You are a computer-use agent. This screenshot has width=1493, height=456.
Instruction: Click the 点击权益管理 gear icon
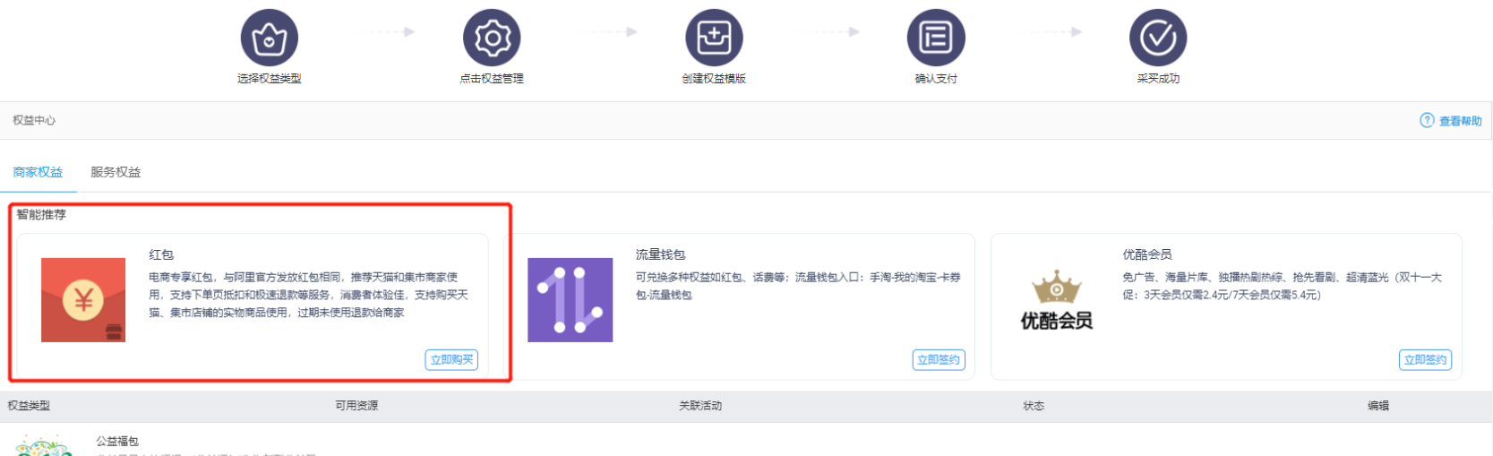point(491,38)
